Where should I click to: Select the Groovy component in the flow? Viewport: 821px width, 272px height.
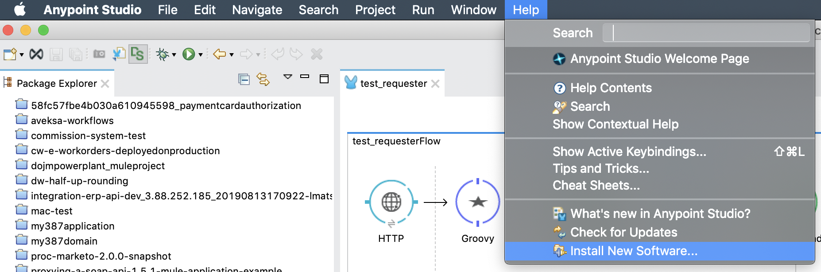pos(477,202)
